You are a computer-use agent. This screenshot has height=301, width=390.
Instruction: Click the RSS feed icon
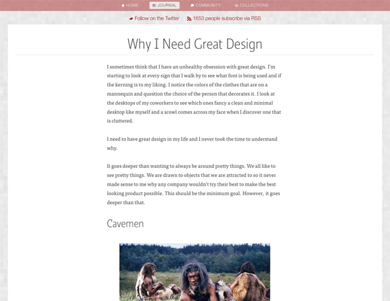coord(189,18)
